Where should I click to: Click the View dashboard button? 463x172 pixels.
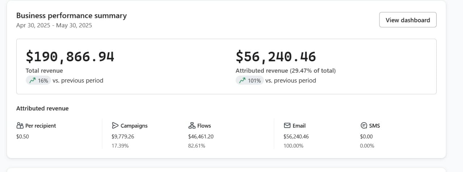point(408,20)
